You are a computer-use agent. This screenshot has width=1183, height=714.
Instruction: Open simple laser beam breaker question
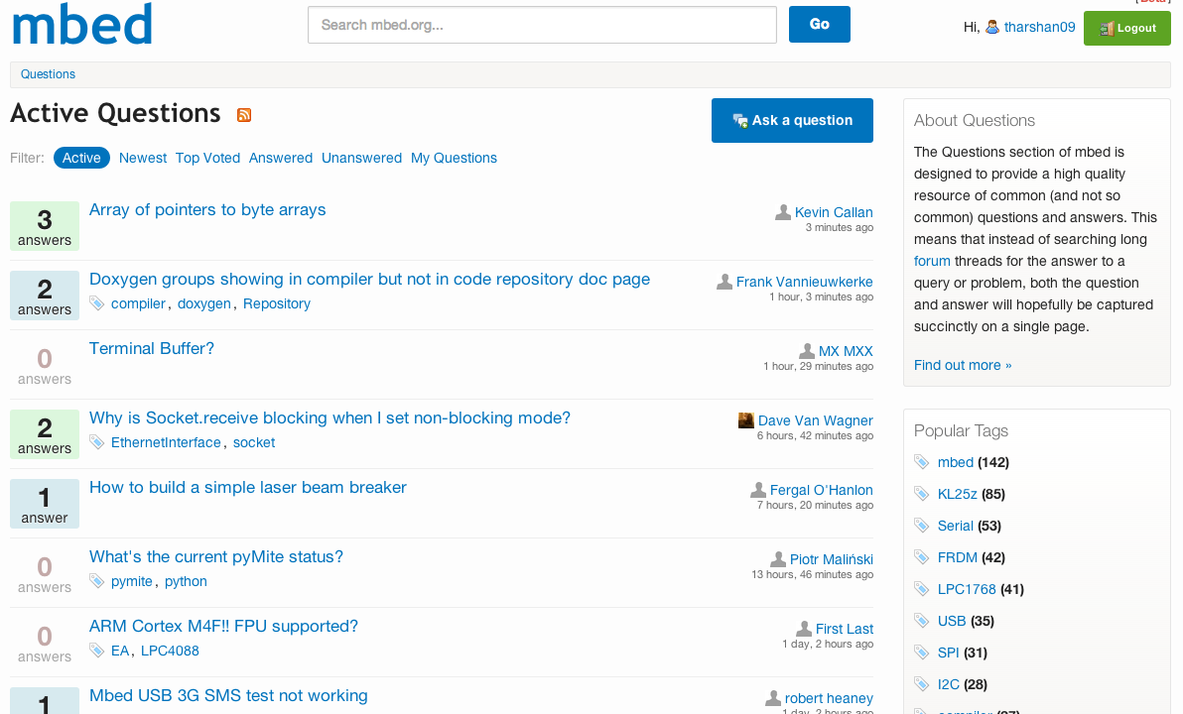point(247,487)
